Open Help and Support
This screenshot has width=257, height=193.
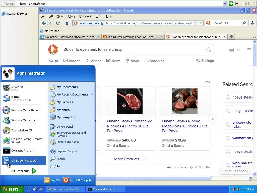(x=72, y=151)
